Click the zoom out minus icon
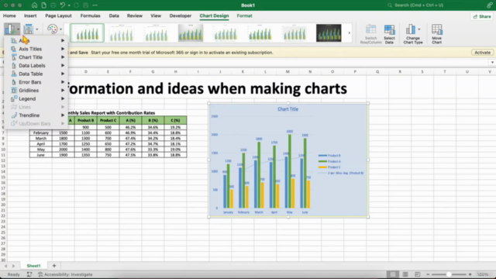The width and height of the screenshot is (496, 279). pyautogui.click(x=428, y=274)
